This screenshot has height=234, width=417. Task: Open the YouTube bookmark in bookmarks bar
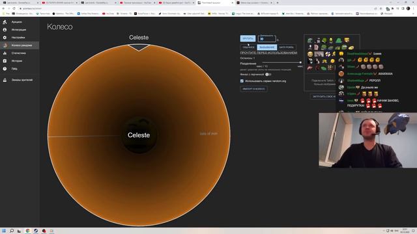tap(108, 14)
